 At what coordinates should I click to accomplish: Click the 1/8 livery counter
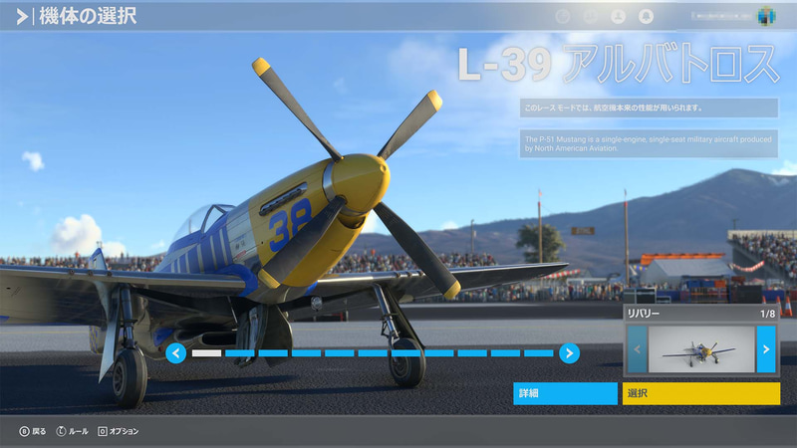pyautogui.click(x=767, y=314)
